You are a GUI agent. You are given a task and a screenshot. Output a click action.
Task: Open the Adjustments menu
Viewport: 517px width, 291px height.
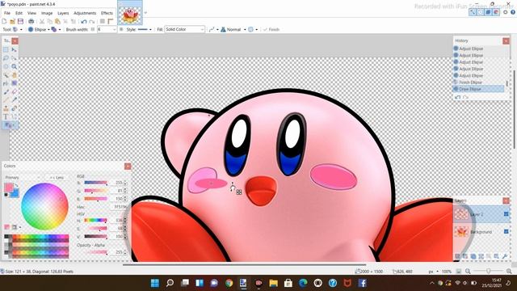85,13
